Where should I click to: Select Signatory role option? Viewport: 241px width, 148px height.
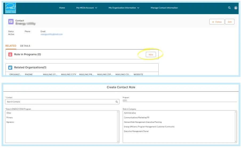[x=10, y=122]
